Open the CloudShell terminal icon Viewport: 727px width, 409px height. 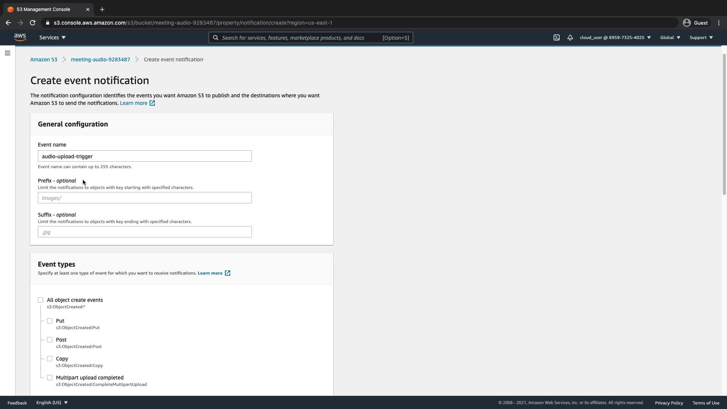[x=556, y=37]
